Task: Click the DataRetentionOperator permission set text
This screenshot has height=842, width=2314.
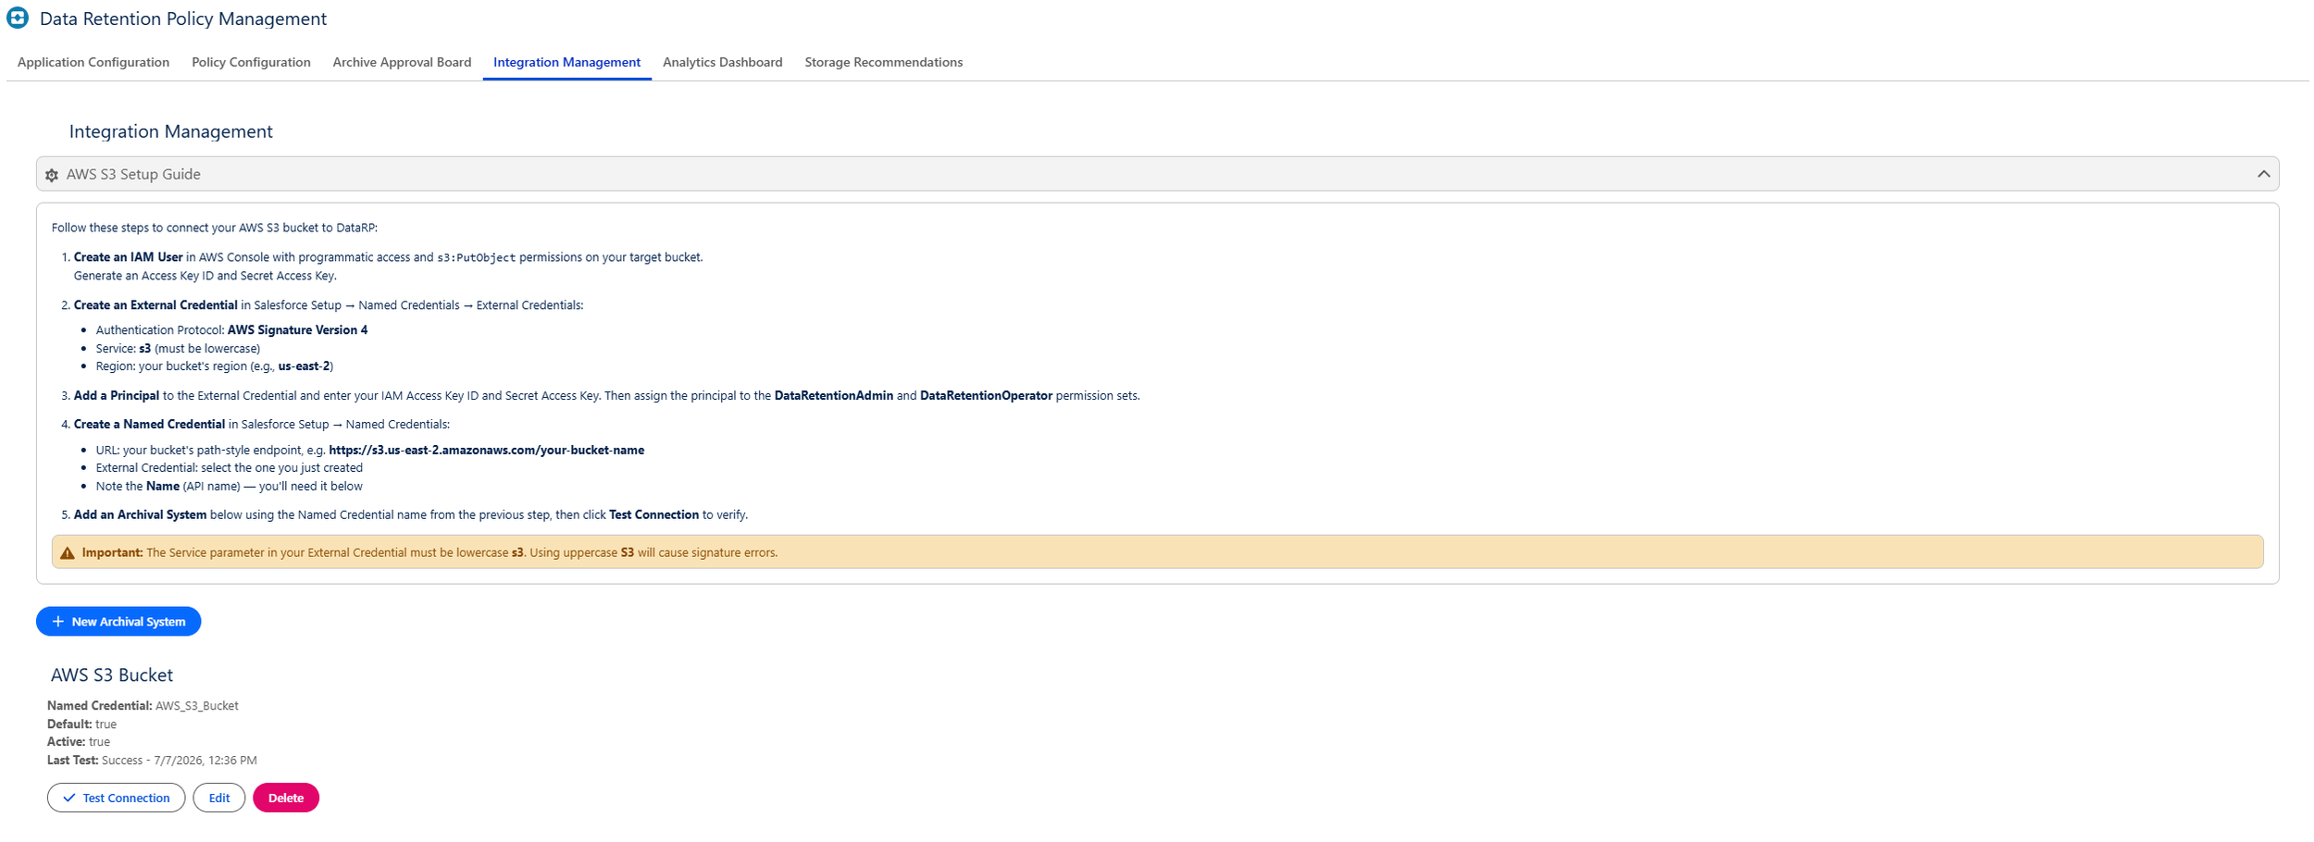Action: (986, 396)
